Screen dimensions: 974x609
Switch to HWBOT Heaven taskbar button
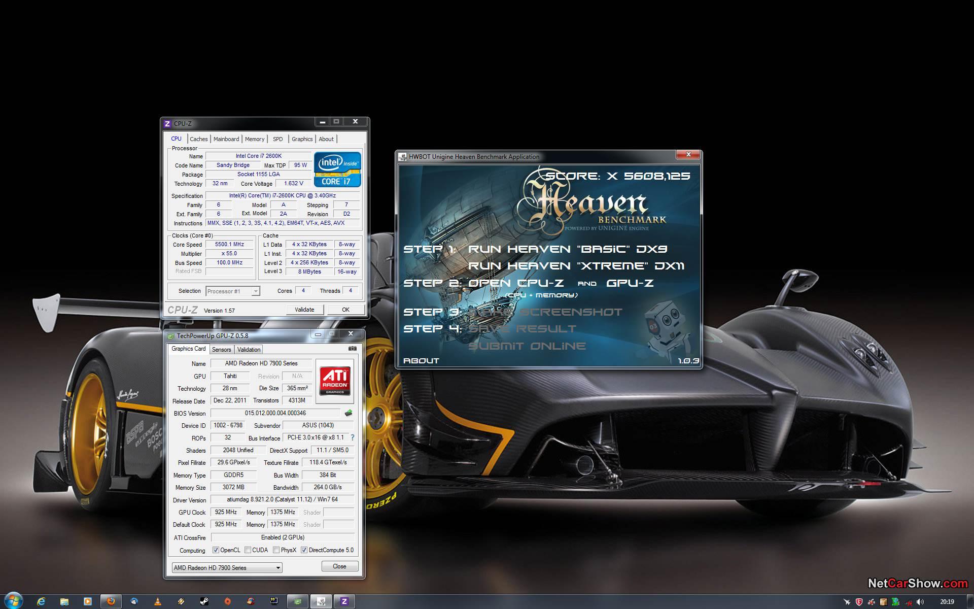coord(321,601)
